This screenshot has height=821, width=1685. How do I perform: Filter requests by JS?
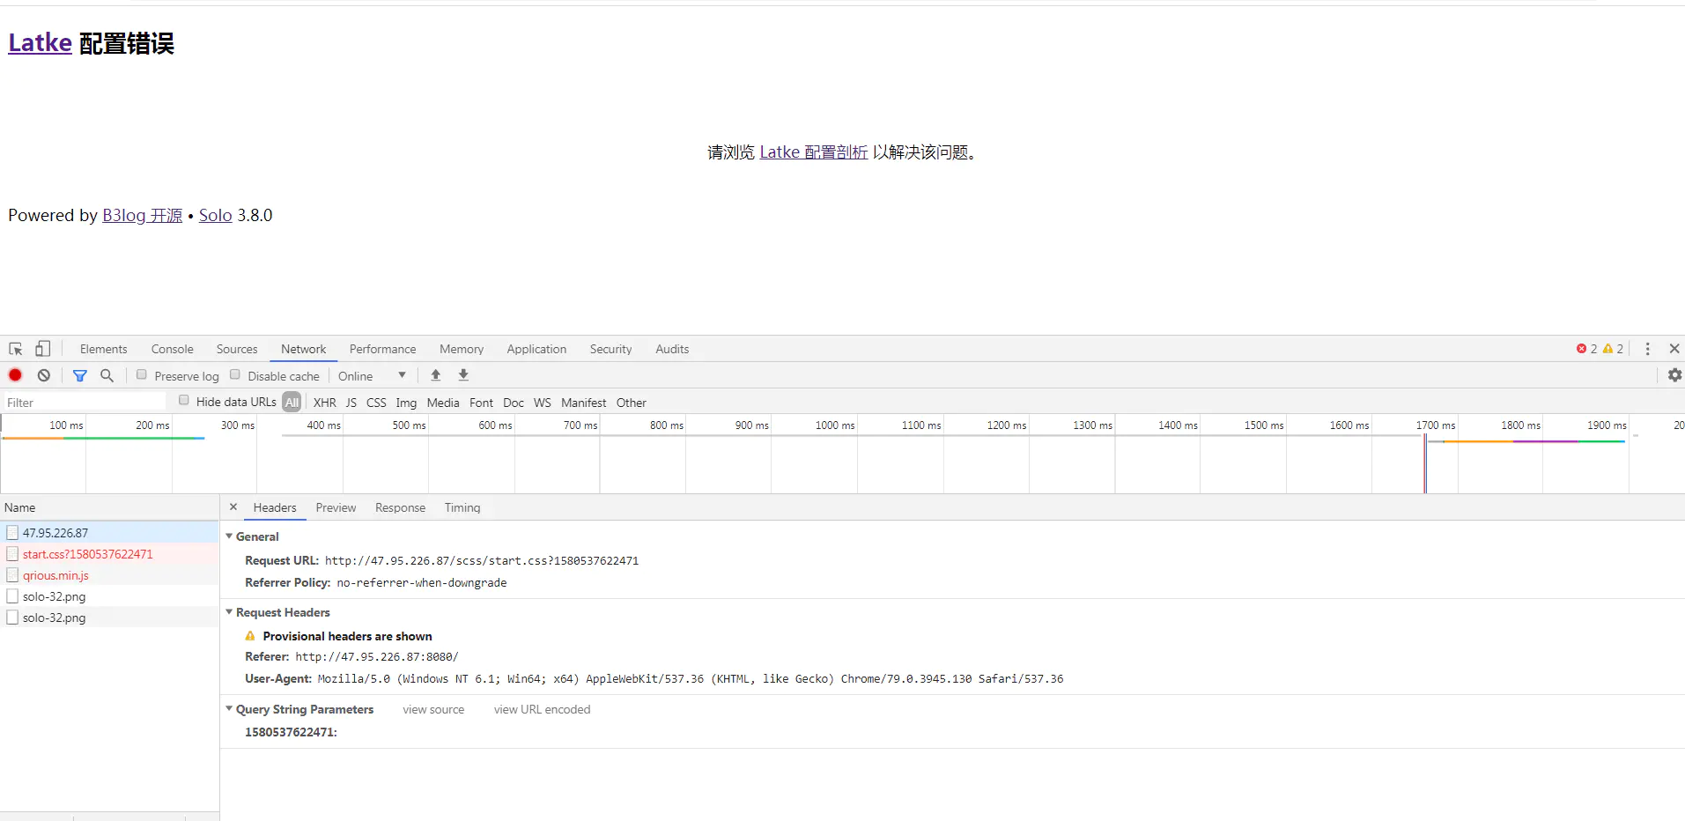pos(351,403)
